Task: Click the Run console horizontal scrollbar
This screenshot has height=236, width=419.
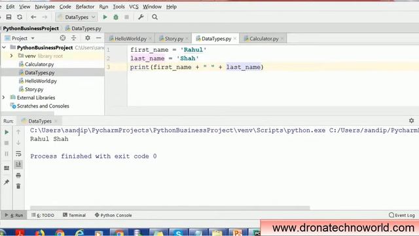Action: tap(170, 208)
